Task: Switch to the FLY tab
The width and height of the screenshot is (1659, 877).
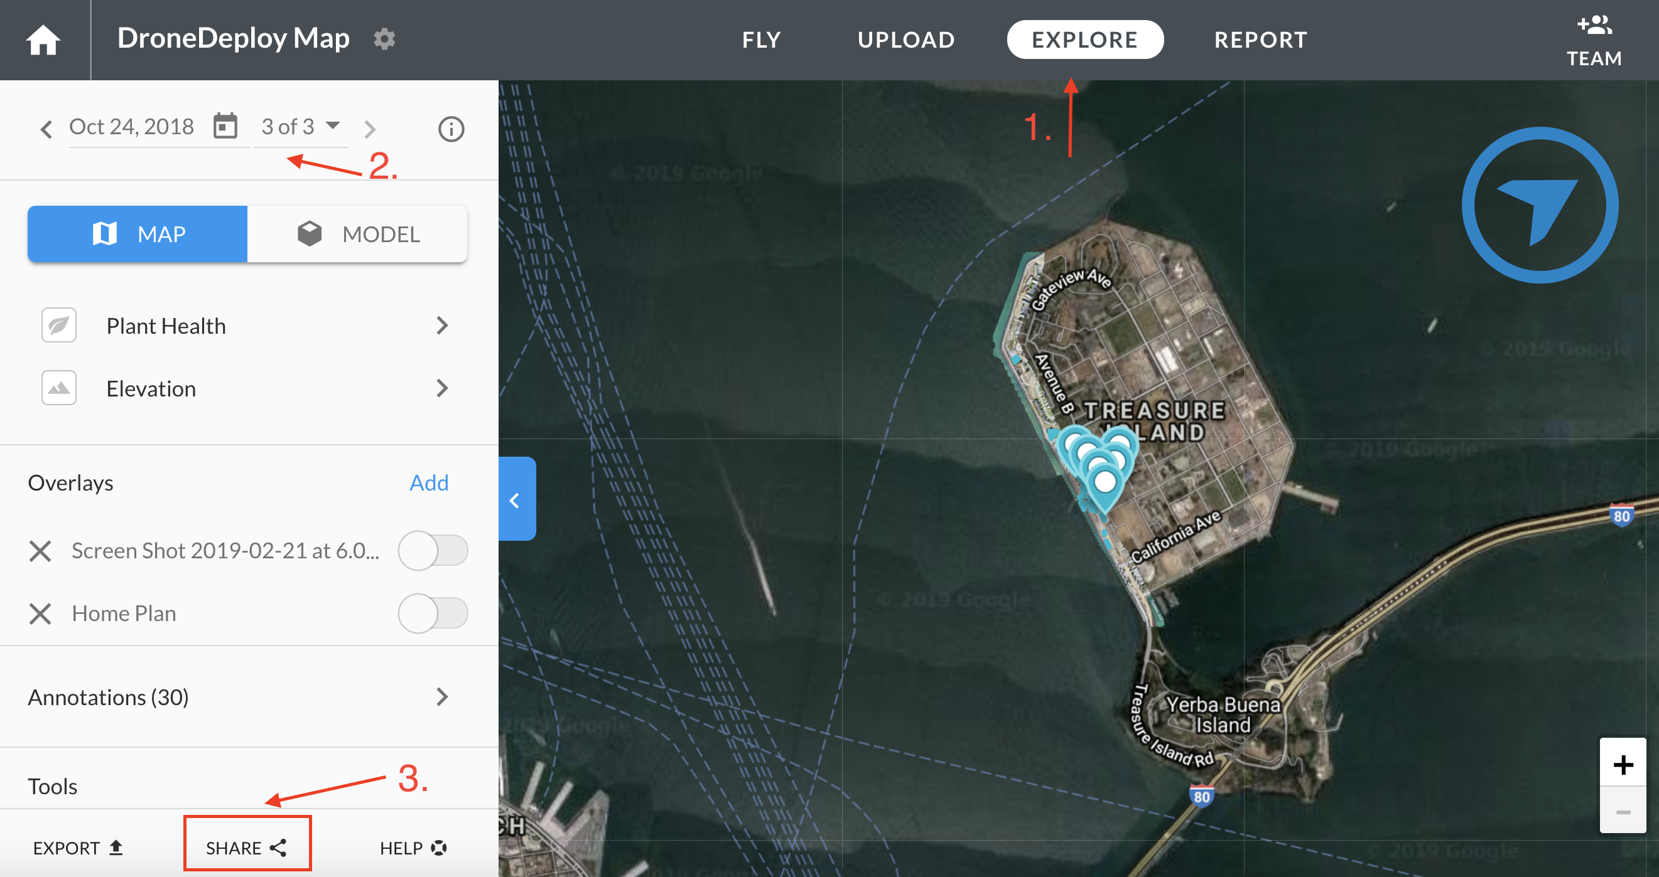Action: tap(761, 40)
